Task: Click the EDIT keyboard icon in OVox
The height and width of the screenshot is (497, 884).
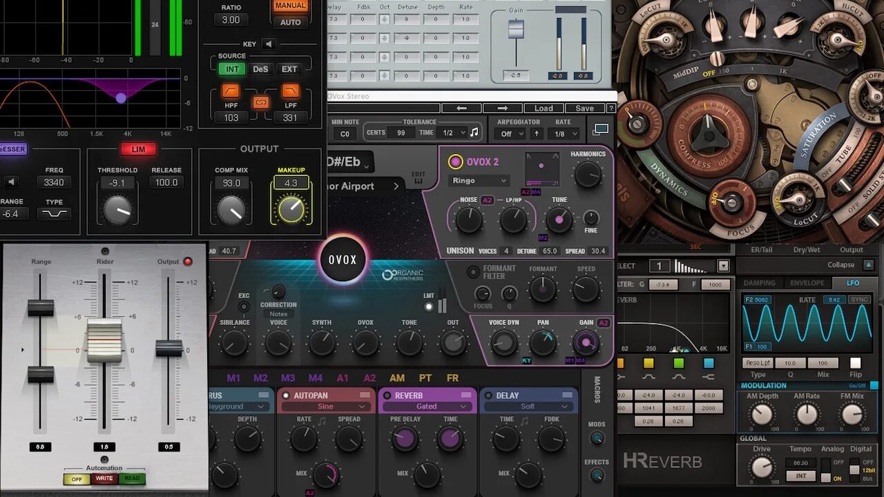Action: (419, 182)
